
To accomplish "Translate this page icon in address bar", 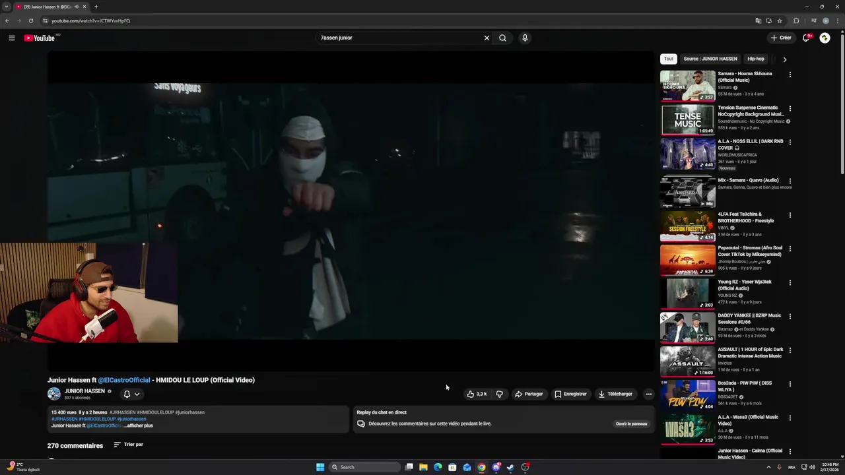I will click(758, 20).
